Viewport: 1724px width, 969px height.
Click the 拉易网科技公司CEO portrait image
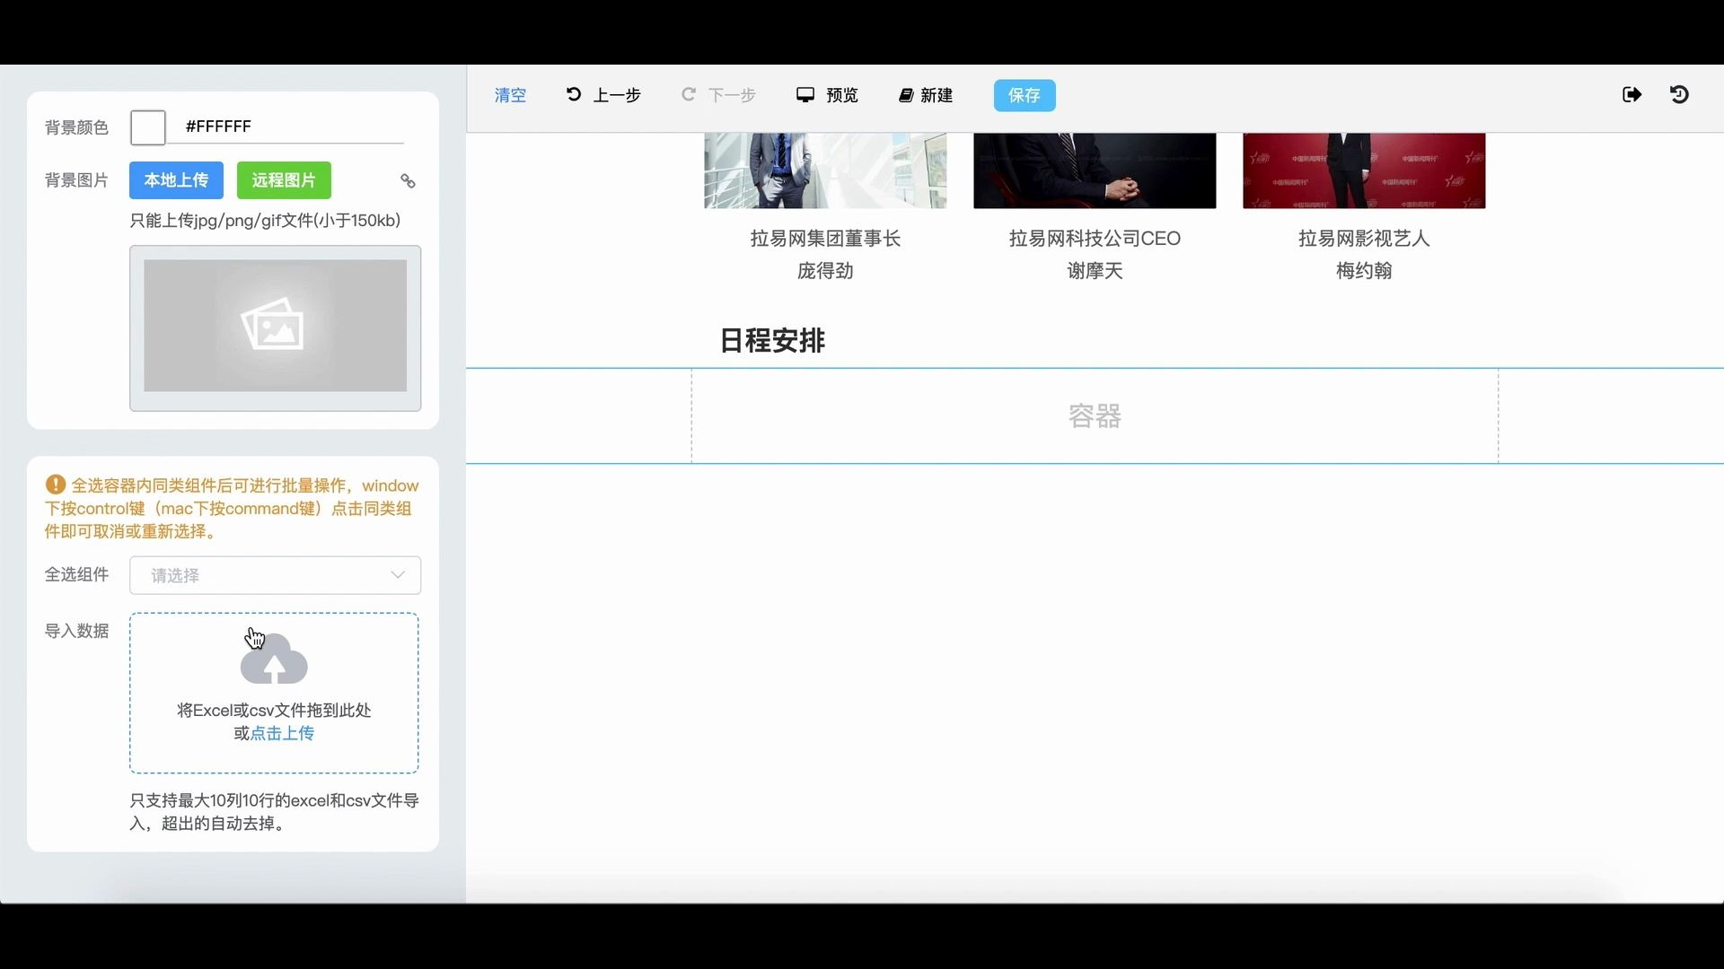[1095, 171]
